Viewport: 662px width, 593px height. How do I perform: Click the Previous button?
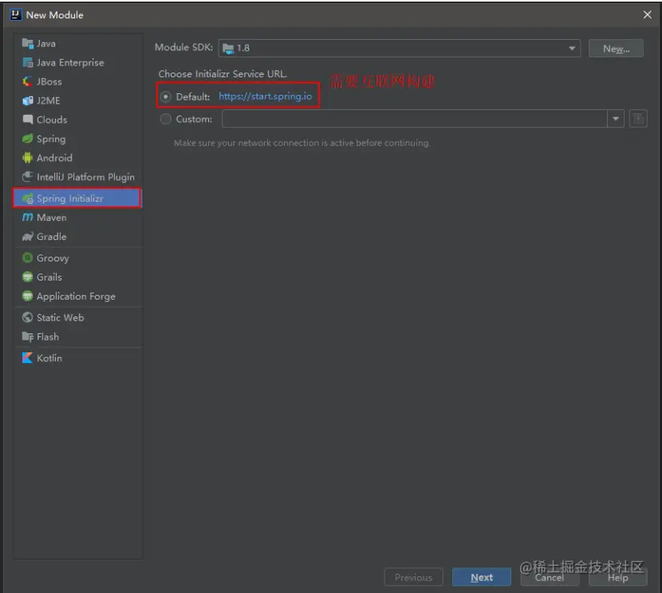(x=413, y=577)
